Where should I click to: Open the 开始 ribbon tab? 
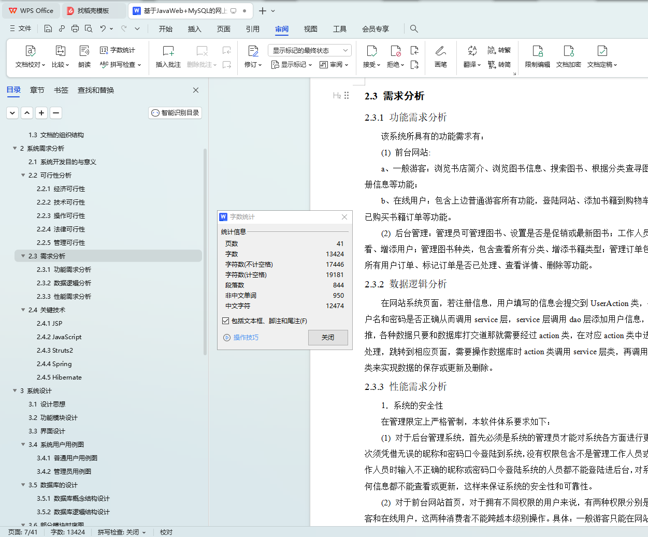[x=166, y=29]
